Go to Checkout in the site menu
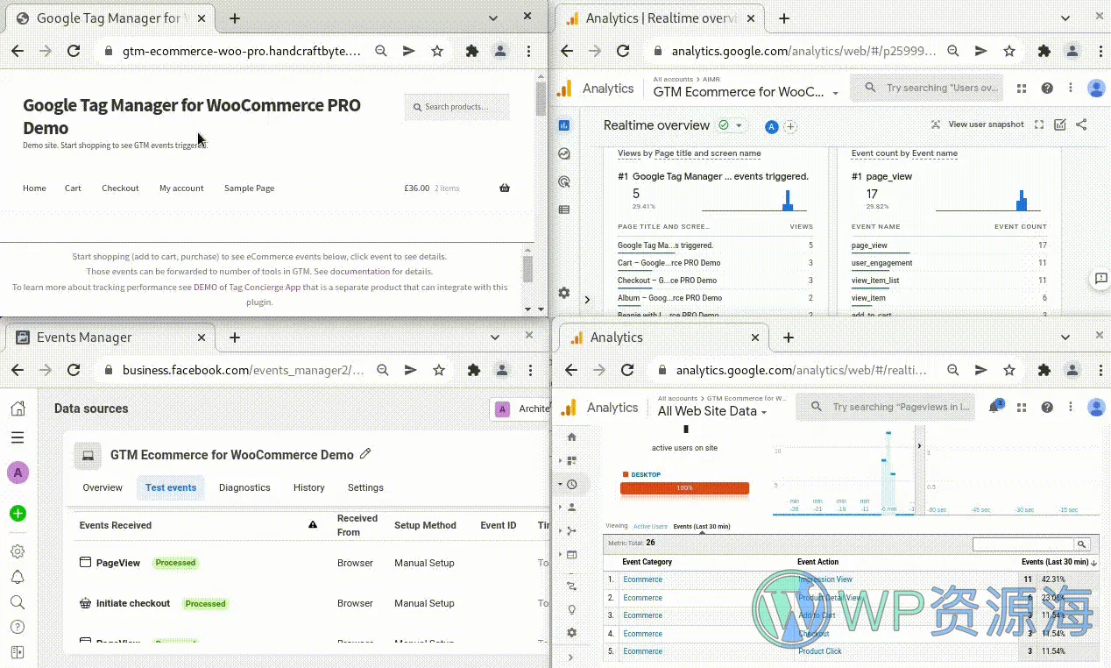 (x=120, y=188)
